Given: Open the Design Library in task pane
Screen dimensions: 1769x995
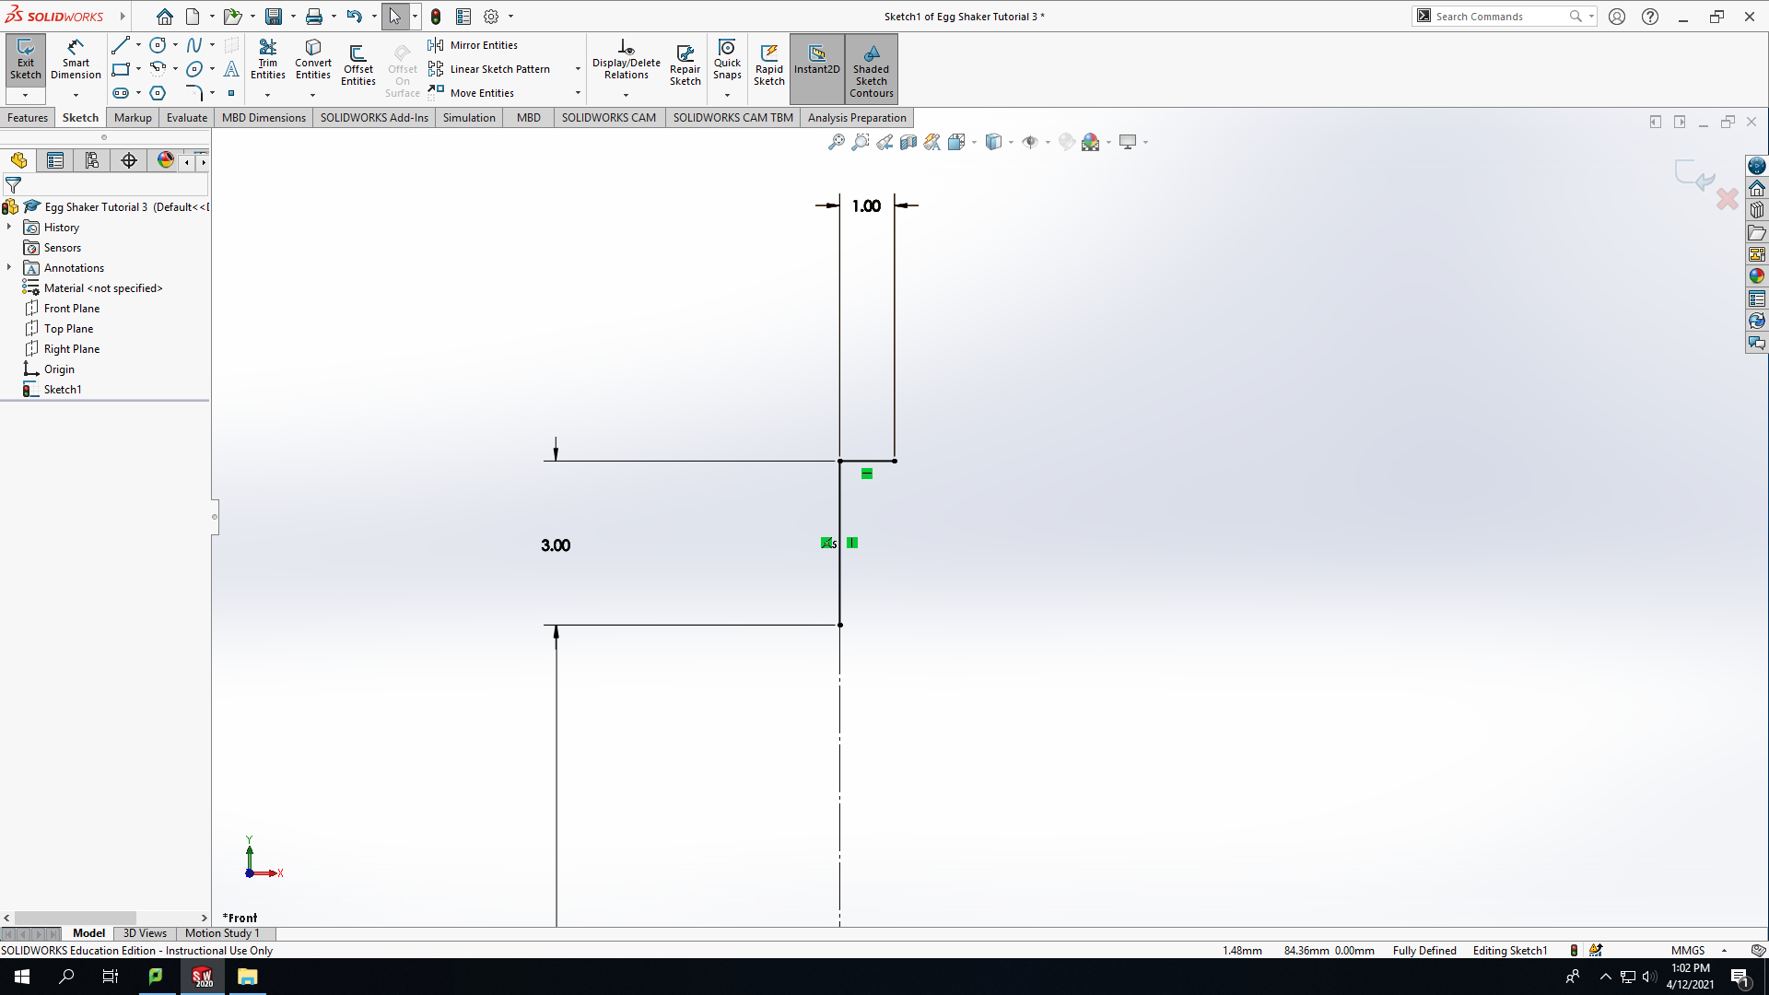Looking at the screenshot, I should point(1757,210).
